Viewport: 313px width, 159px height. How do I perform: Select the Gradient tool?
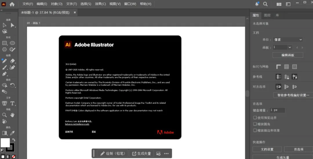pos(4,133)
